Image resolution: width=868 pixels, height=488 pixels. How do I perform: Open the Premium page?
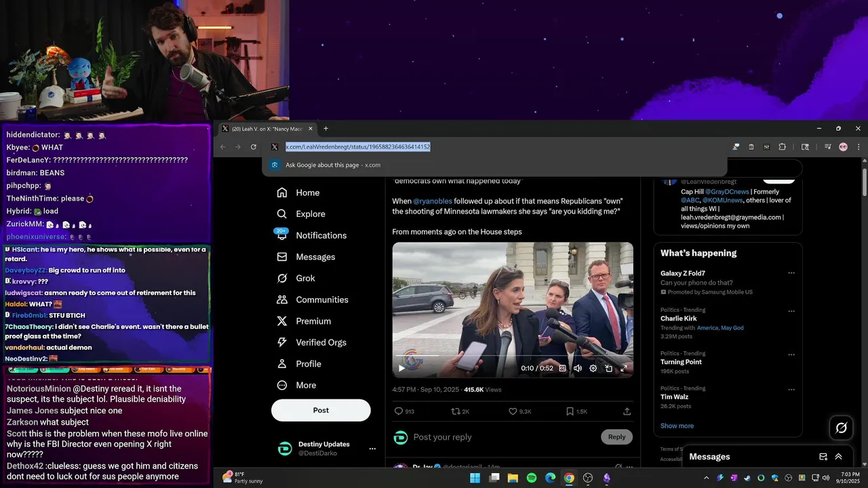(304, 321)
